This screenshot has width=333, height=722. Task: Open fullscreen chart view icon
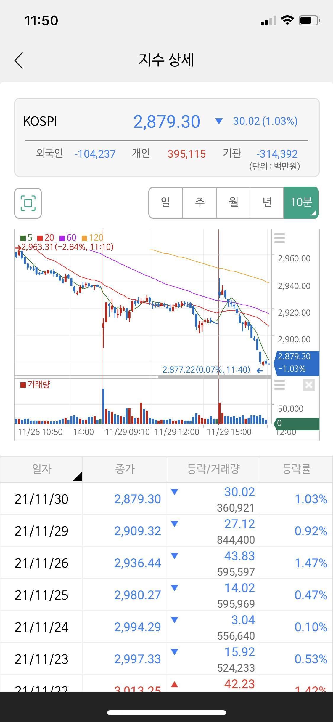point(28,203)
